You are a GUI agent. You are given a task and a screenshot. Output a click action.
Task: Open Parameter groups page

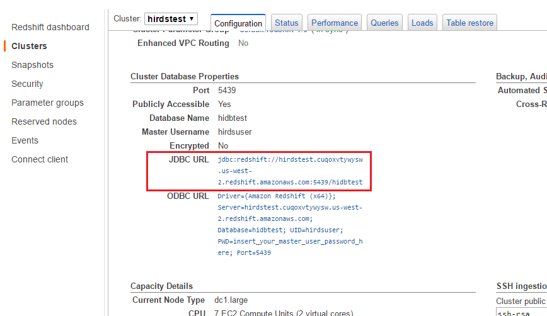click(x=47, y=103)
